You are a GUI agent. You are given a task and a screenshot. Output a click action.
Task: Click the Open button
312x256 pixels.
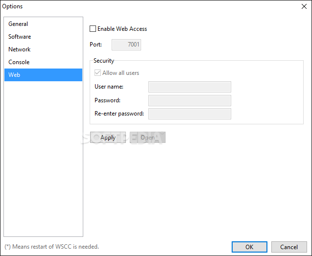[x=147, y=138]
